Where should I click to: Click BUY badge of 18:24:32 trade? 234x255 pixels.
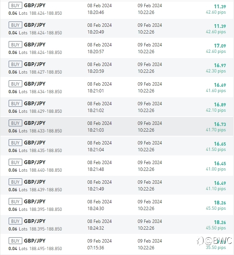tap(15, 221)
